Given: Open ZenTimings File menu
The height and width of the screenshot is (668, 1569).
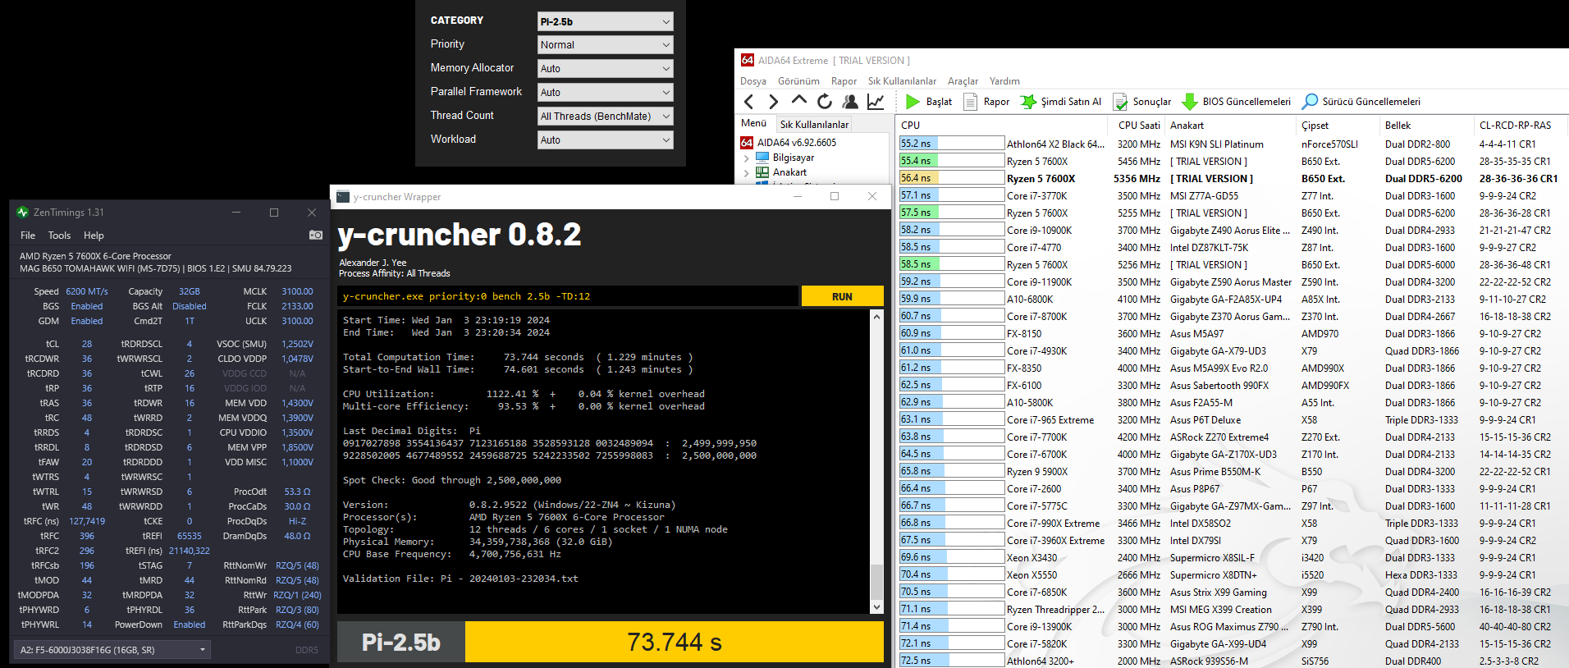Looking at the screenshot, I should (28, 236).
